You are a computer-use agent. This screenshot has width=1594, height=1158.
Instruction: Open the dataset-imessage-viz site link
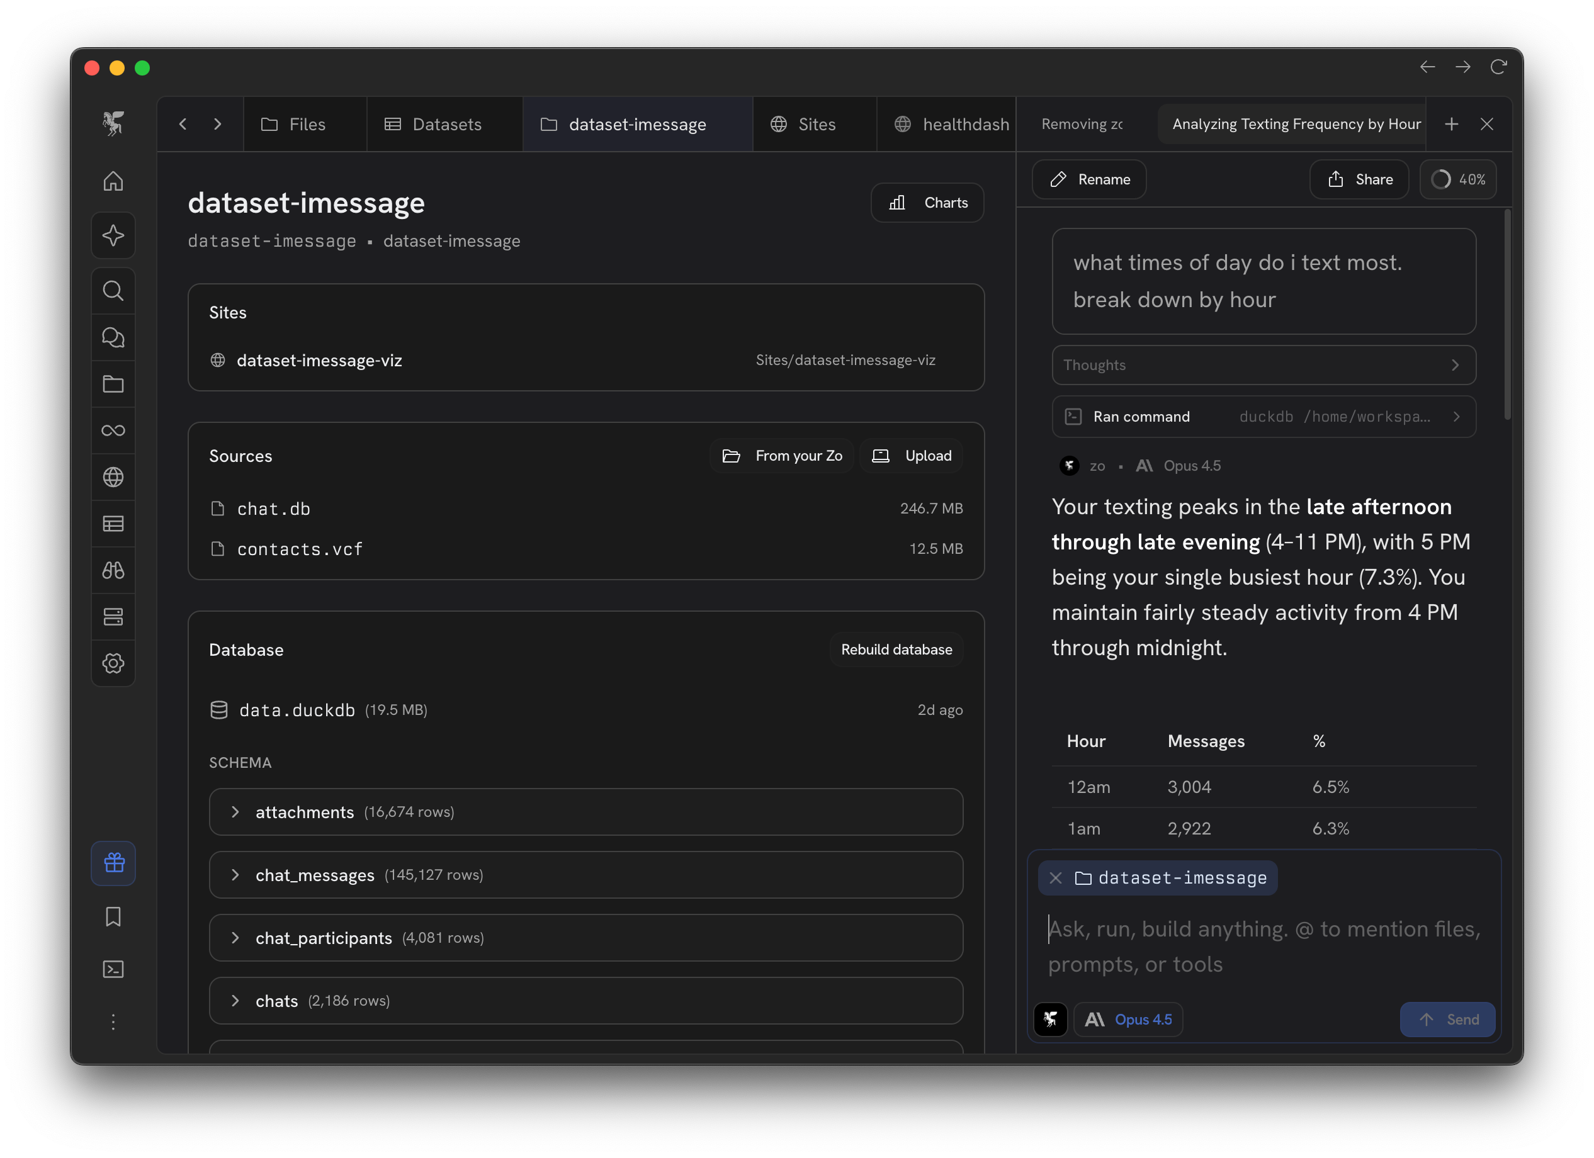coord(319,360)
